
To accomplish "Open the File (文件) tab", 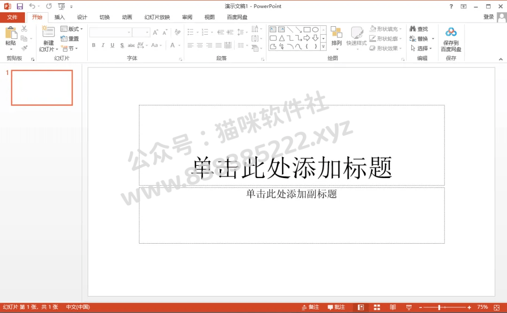I will (x=12, y=17).
